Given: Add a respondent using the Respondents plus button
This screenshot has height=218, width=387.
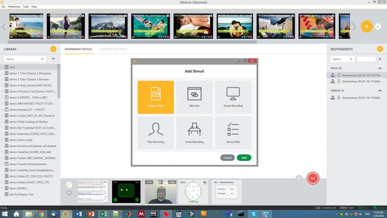Looking at the screenshot, I should click(x=380, y=49).
